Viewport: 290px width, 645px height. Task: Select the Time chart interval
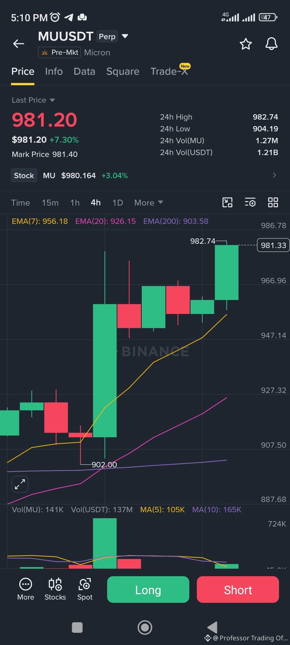pos(21,203)
